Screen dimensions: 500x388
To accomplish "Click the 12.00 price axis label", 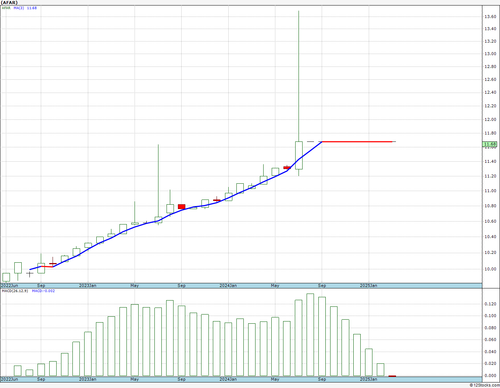I will [x=490, y=119].
